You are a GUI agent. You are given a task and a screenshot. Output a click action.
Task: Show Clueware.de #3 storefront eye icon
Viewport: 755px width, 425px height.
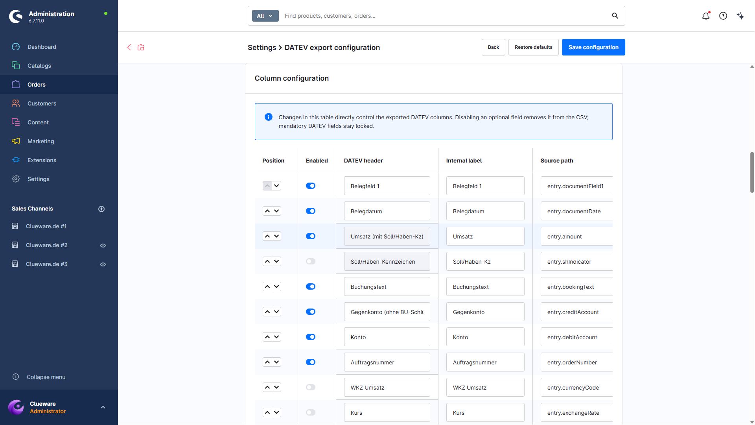pos(103,264)
